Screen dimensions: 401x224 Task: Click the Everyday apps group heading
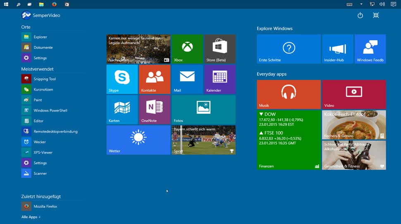(x=272, y=74)
